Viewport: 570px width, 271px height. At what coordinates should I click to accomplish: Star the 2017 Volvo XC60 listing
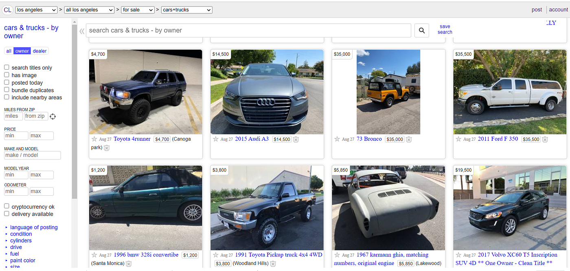coord(458,255)
